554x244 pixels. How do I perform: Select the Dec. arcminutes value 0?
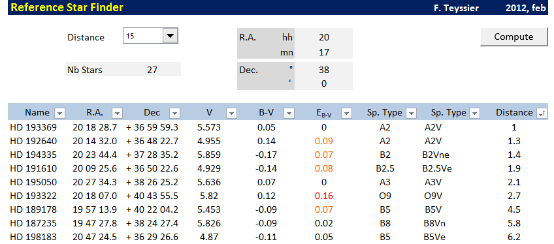click(323, 84)
